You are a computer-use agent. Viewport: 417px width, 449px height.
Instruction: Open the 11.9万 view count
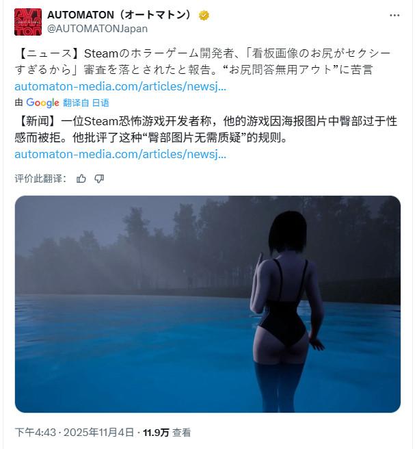coord(156,433)
